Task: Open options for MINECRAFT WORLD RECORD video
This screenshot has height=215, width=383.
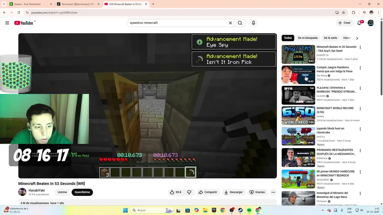Action: (360, 109)
